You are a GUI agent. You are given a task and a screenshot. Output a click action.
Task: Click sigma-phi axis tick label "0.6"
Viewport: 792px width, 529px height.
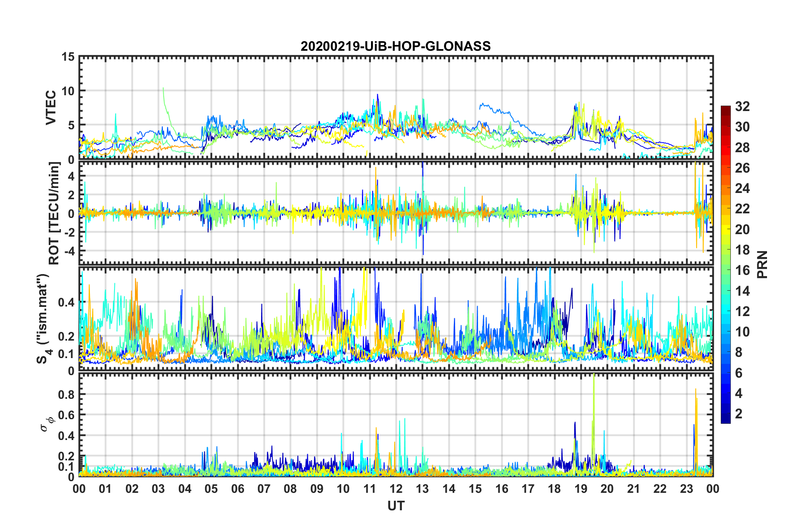click(67, 415)
